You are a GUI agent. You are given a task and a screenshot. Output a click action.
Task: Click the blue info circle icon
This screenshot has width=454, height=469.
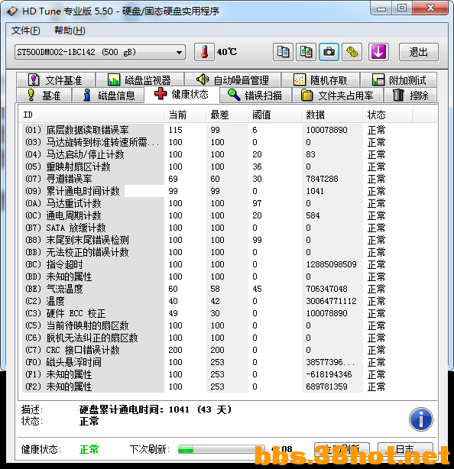(x=421, y=419)
